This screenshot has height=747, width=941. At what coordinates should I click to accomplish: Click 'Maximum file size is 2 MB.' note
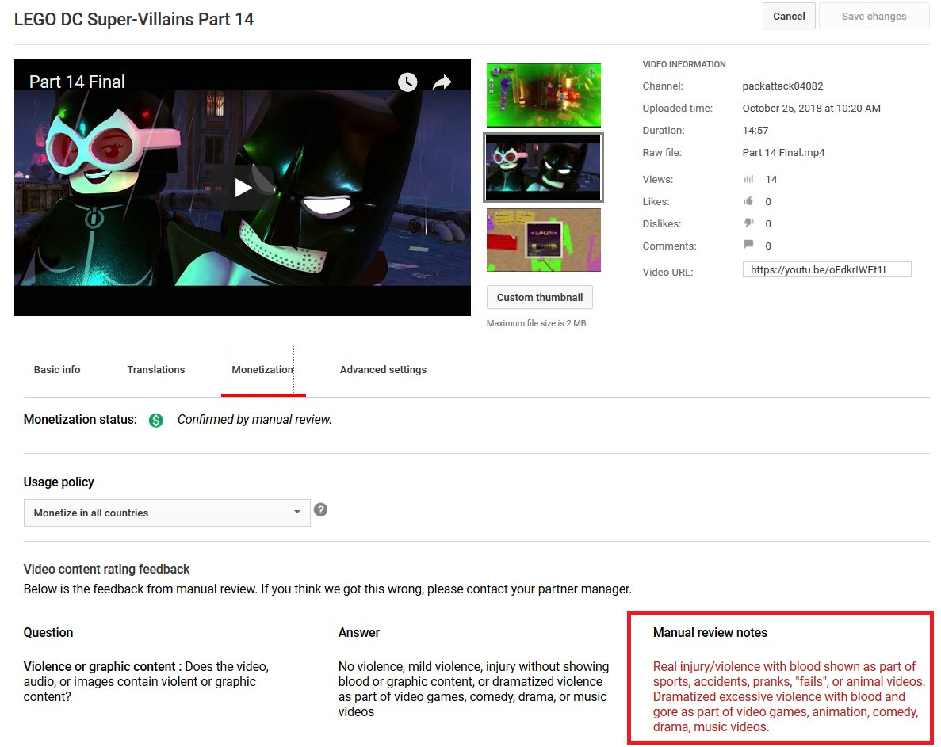(537, 323)
